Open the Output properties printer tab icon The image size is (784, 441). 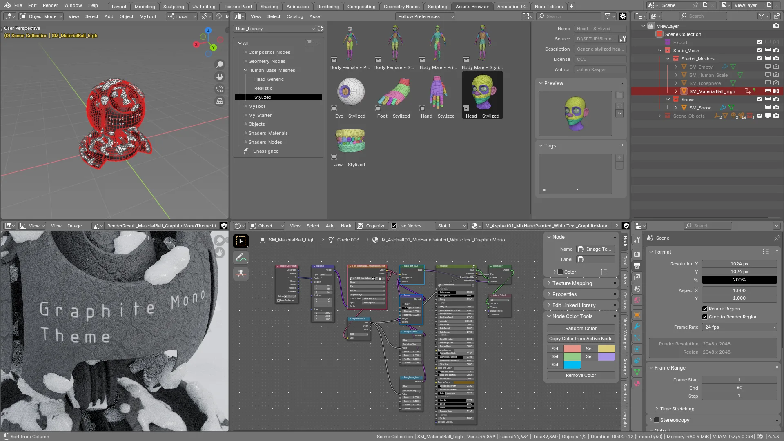coord(637,265)
